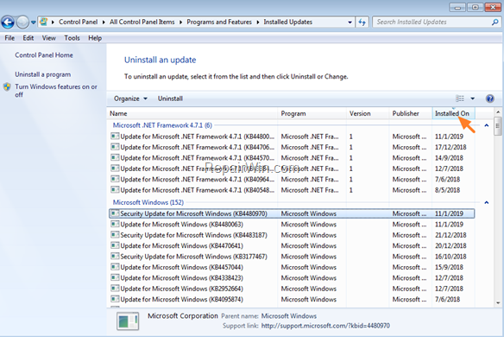Select .NET Framework update KB40964 row
Screen dimensions: 504x337
(292, 179)
